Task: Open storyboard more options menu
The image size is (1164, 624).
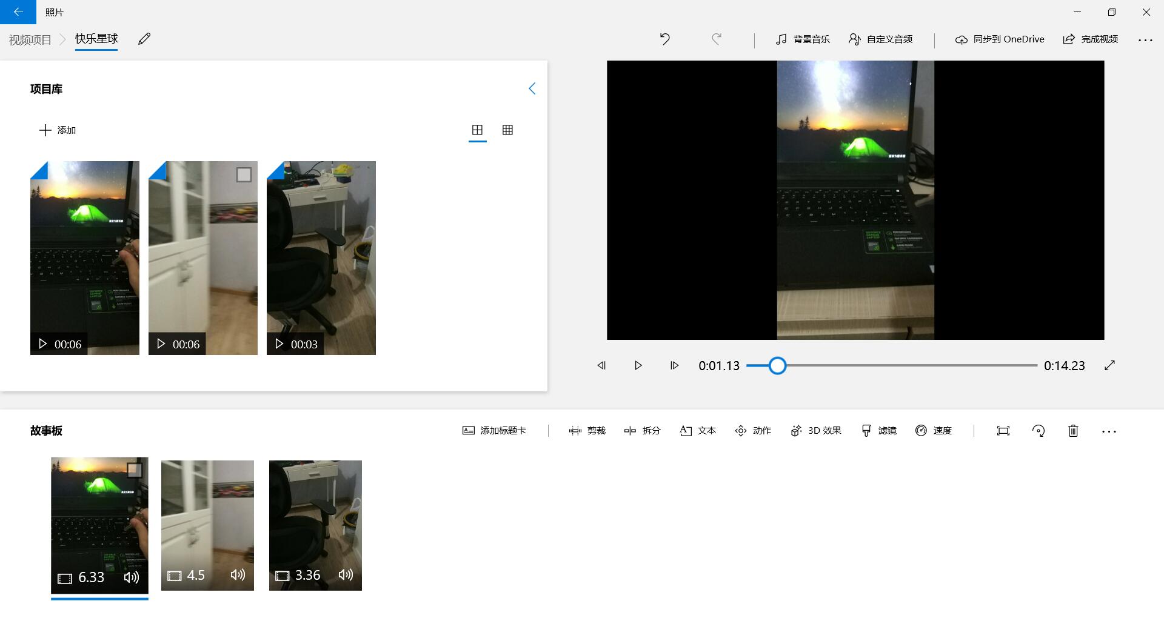Action: pos(1109,431)
